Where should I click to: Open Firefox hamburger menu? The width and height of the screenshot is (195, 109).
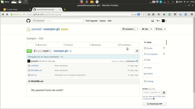[x=192, y=14]
